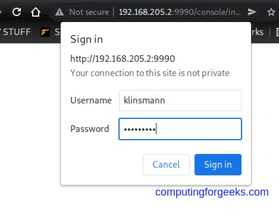The width and height of the screenshot is (279, 214).
Task: Open the bookmarks folder ending in 'rks'
Action: coord(258,32)
